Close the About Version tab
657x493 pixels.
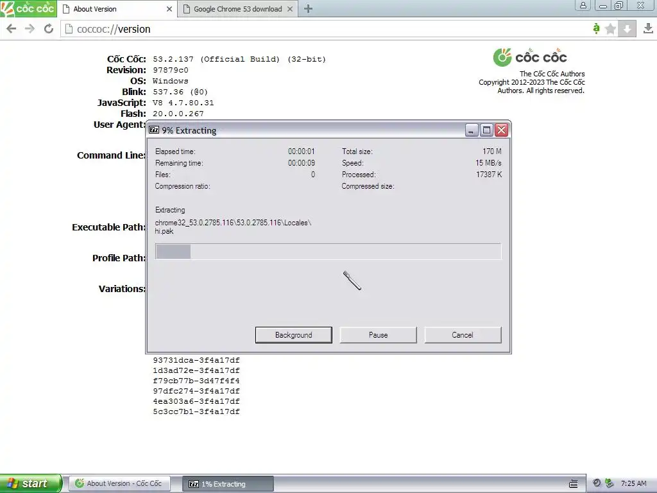click(169, 9)
